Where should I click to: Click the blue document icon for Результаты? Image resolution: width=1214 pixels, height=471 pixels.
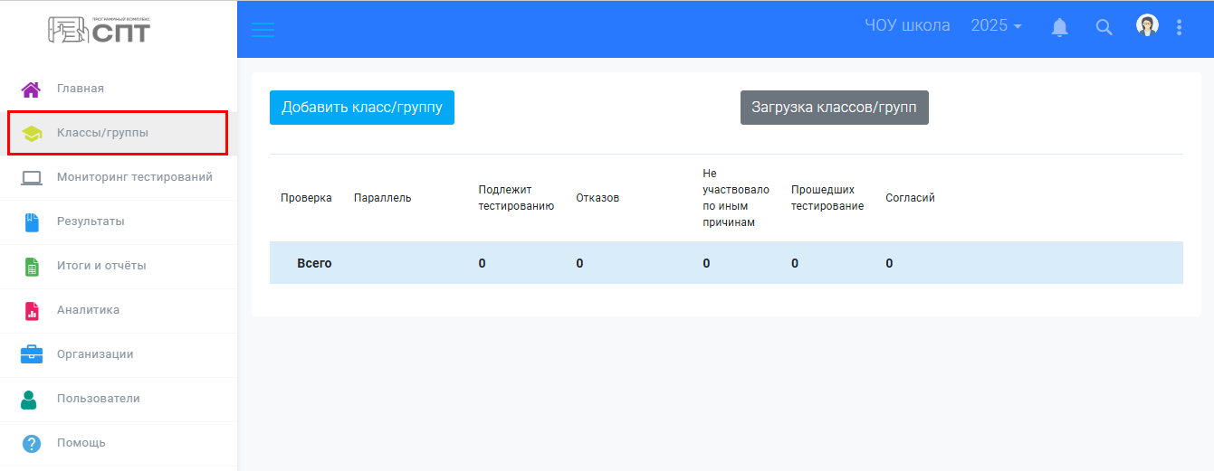coord(32,222)
